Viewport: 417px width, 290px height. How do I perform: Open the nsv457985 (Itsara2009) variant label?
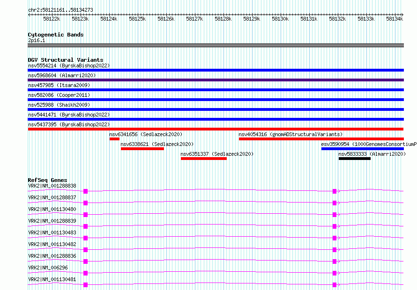click(59, 85)
